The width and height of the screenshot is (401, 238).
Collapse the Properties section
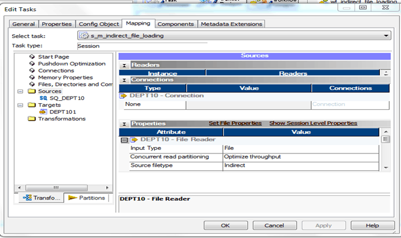(124, 124)
